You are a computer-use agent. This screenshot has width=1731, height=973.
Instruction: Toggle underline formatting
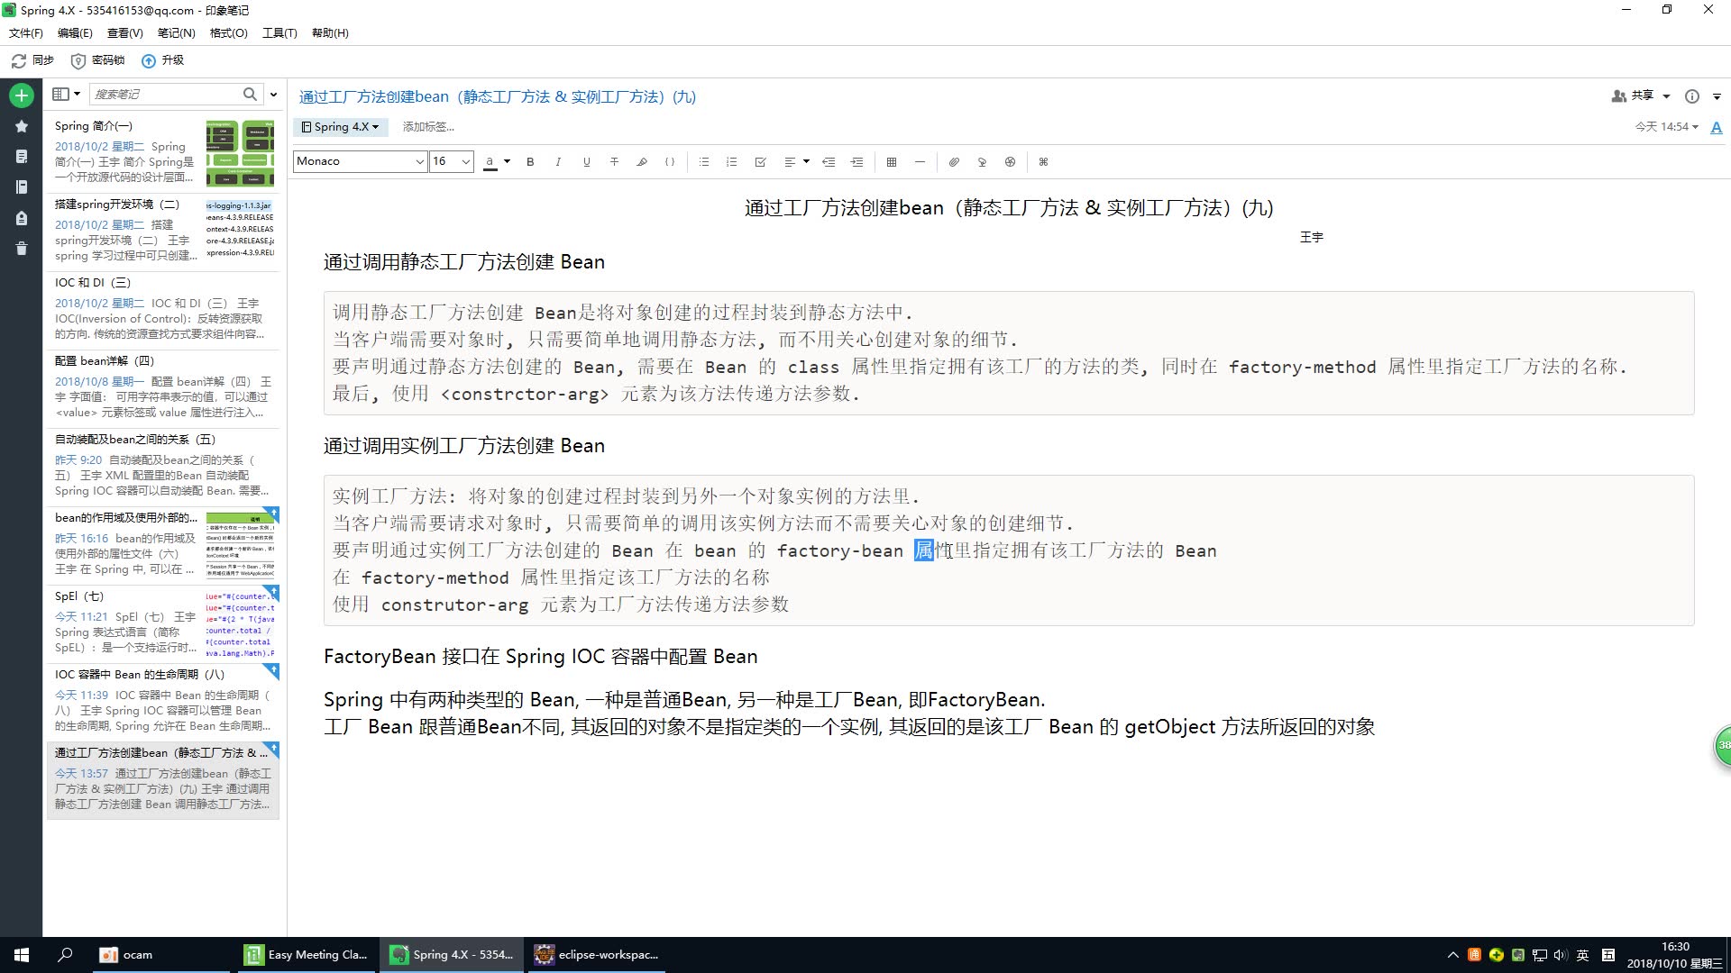pyautogui.click(x=586, y=161)
